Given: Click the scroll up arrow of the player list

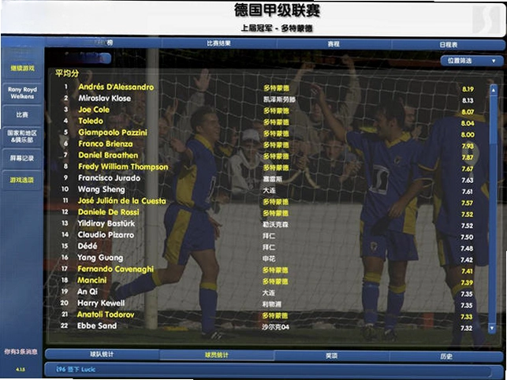Looking at the screenshot, I should click(493, 90).
